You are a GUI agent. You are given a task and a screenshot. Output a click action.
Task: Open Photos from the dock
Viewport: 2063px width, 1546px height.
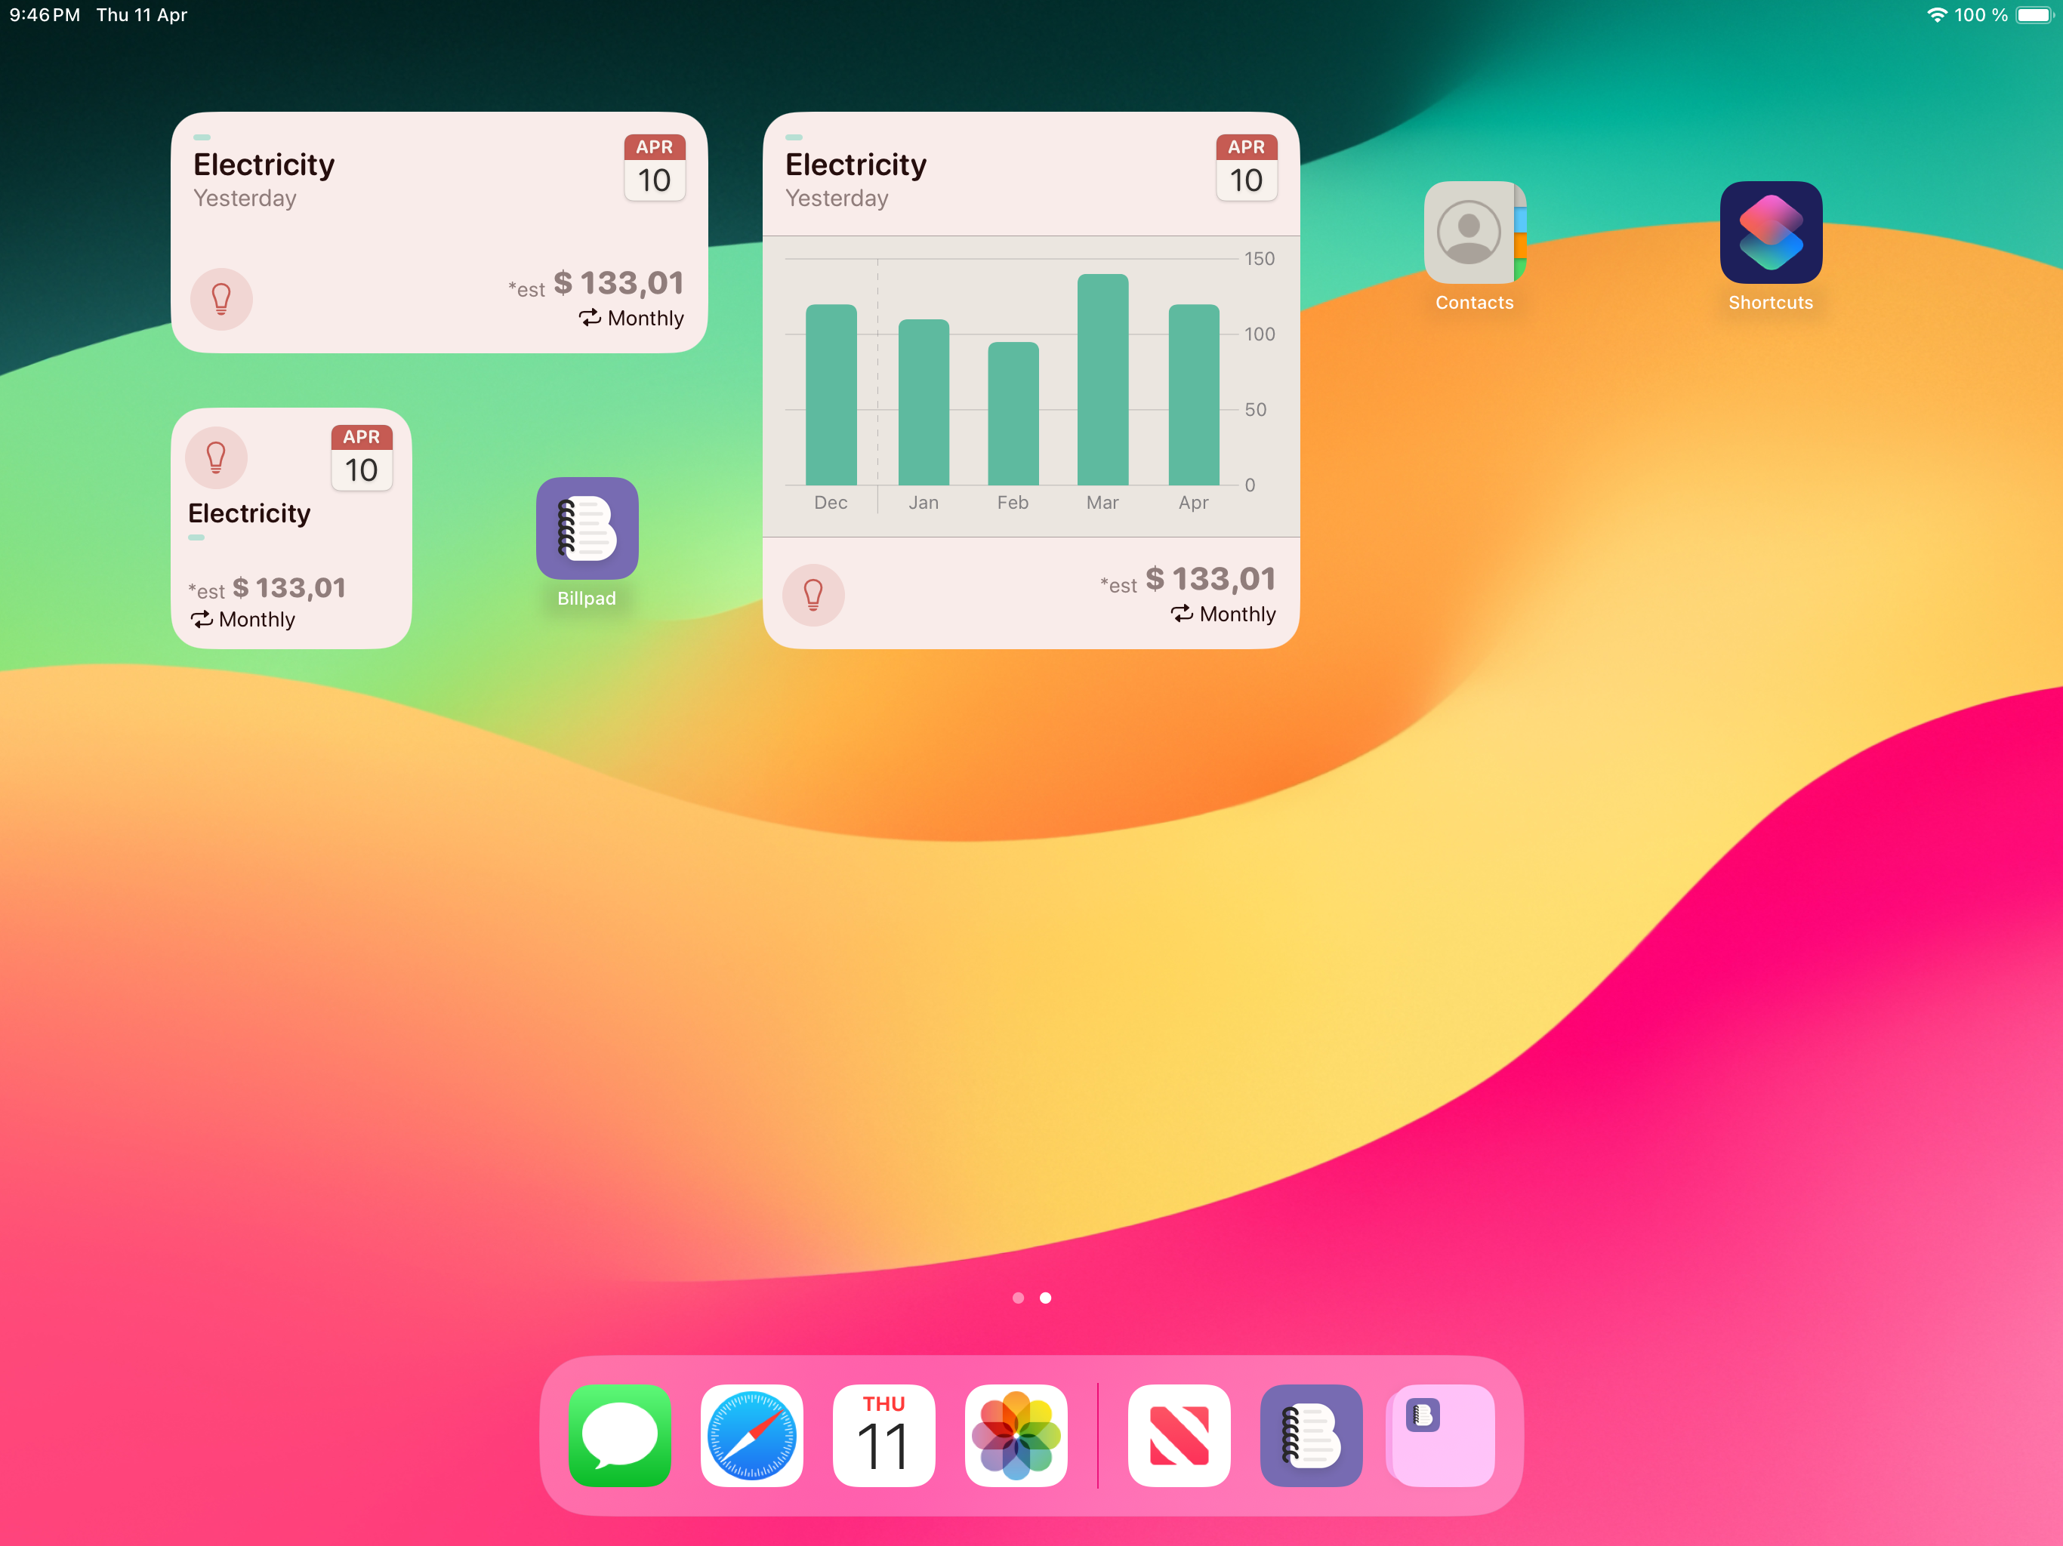1016,1434
